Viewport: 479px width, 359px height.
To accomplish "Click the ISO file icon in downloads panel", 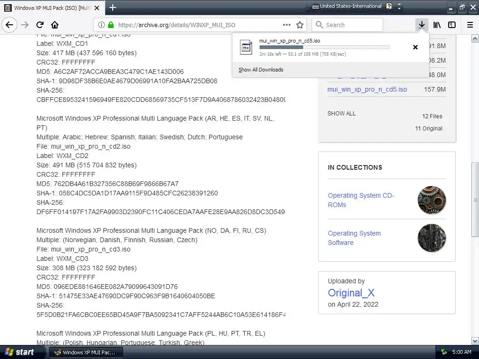I will 246,47.
